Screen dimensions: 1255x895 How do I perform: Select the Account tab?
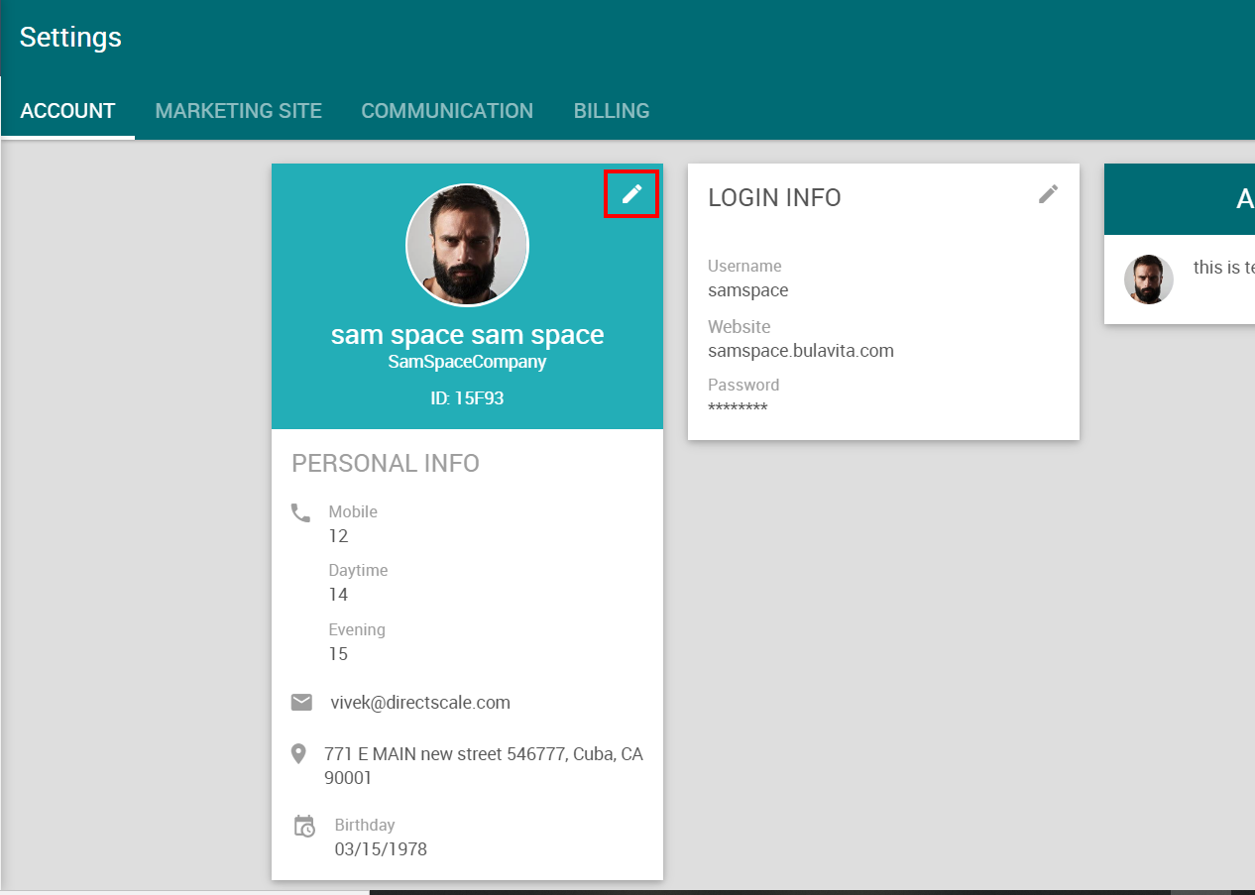tap(67, 111)
